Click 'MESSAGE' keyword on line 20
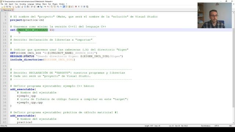This screenshot has width=235, height=132. point(16,56)
